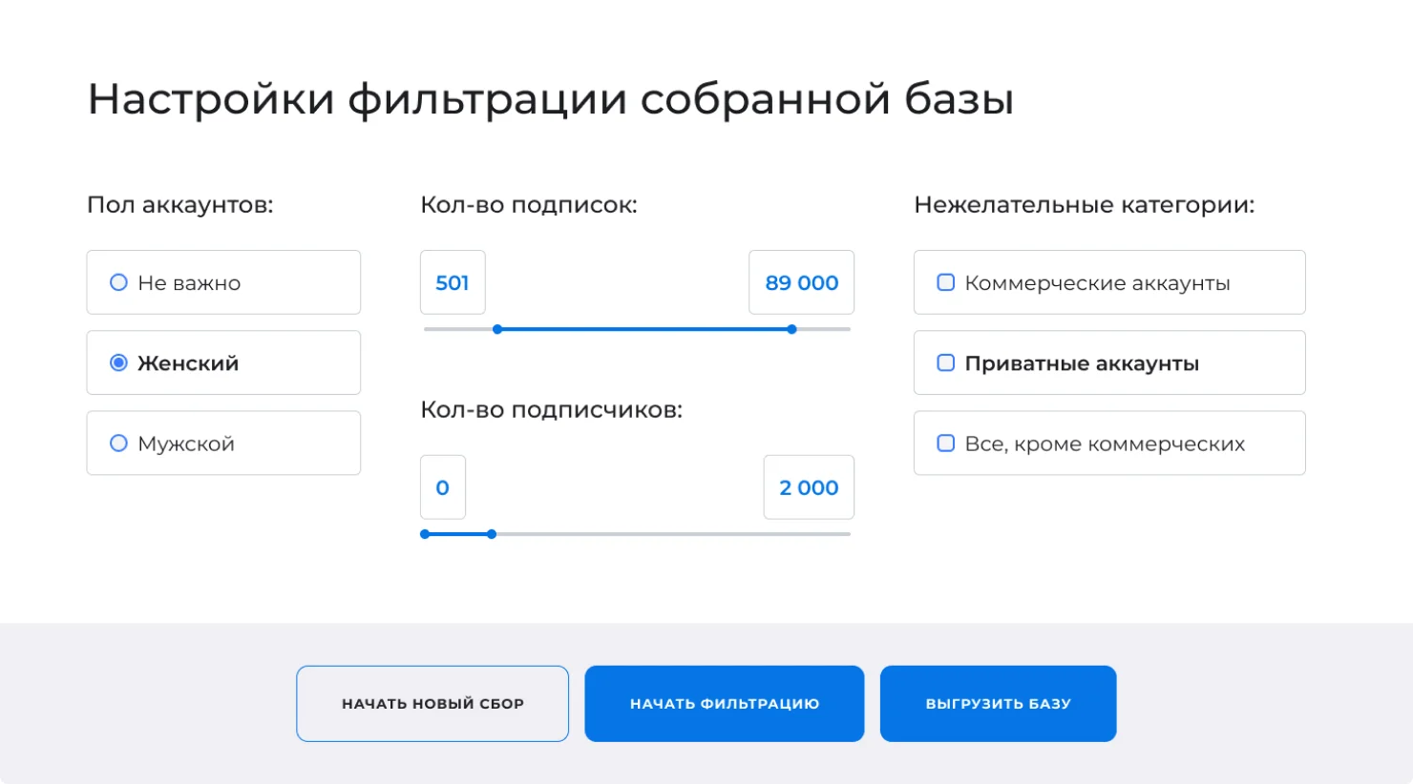Choose the "Мужской" gender radio option
The image size is (1413, 784).
(x=118, y=444)
